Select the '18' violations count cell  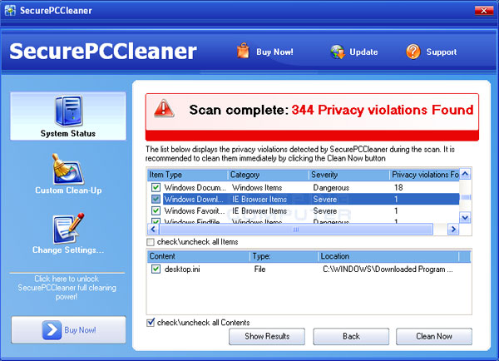point(398,187)
